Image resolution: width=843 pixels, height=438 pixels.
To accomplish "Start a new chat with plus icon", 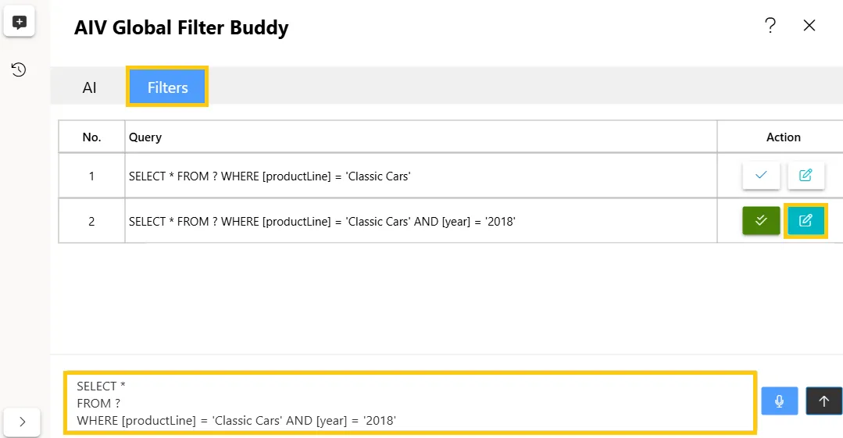I will (x=20, y=22).
